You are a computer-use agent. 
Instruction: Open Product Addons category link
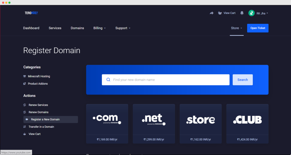click(x=38, y=84)
